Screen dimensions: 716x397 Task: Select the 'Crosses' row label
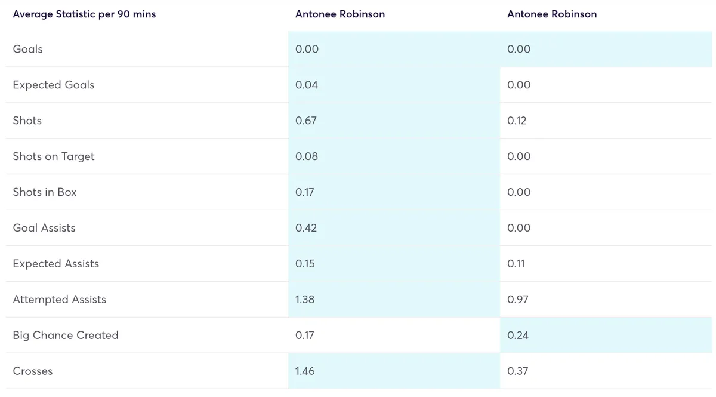coord(33,371)
